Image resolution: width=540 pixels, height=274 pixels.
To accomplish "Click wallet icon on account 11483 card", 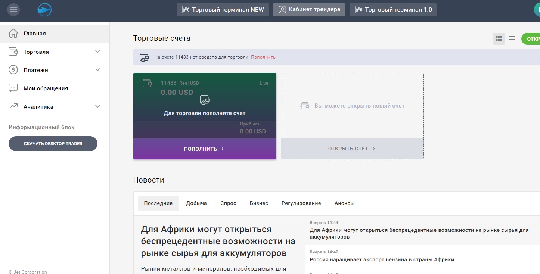I will (147, 83).
